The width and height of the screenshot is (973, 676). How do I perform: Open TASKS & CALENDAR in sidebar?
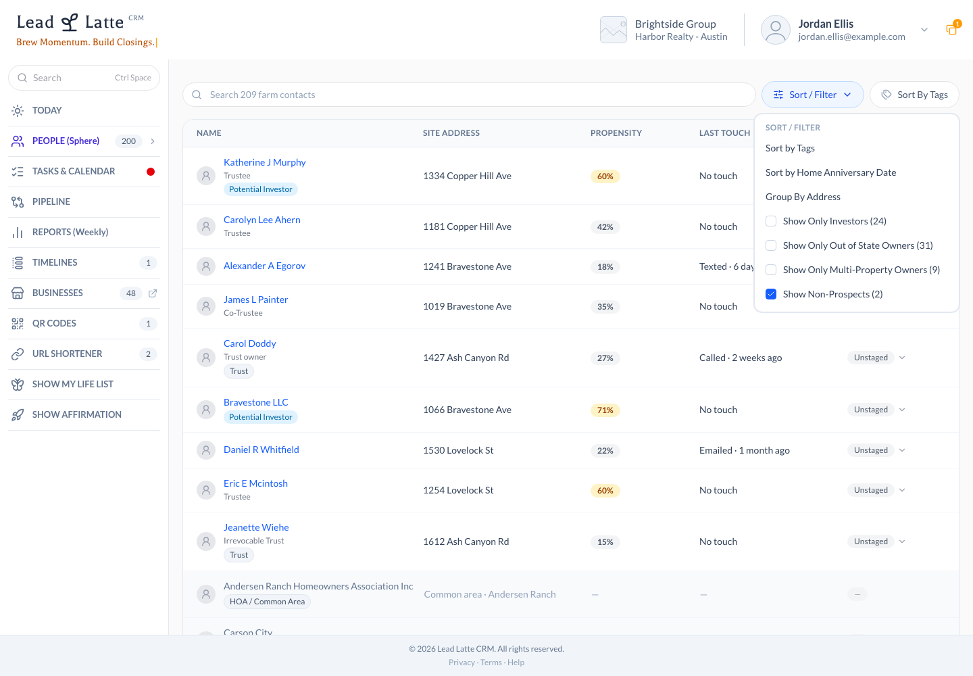(x=84, y=172)
